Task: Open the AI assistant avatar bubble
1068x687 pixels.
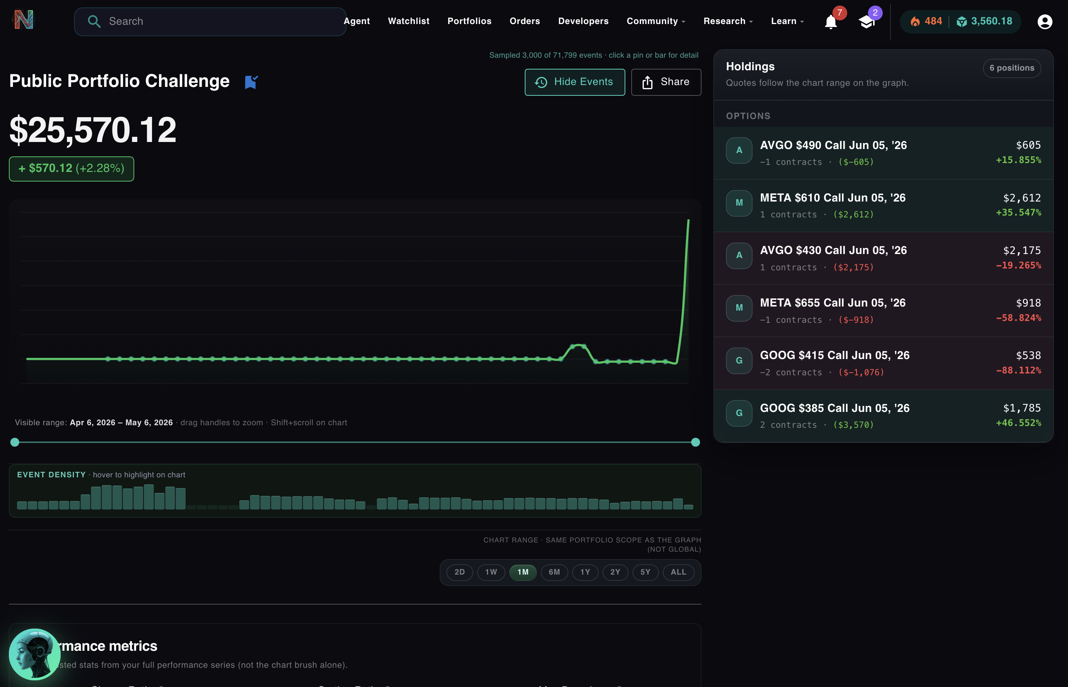Action: 35,654
